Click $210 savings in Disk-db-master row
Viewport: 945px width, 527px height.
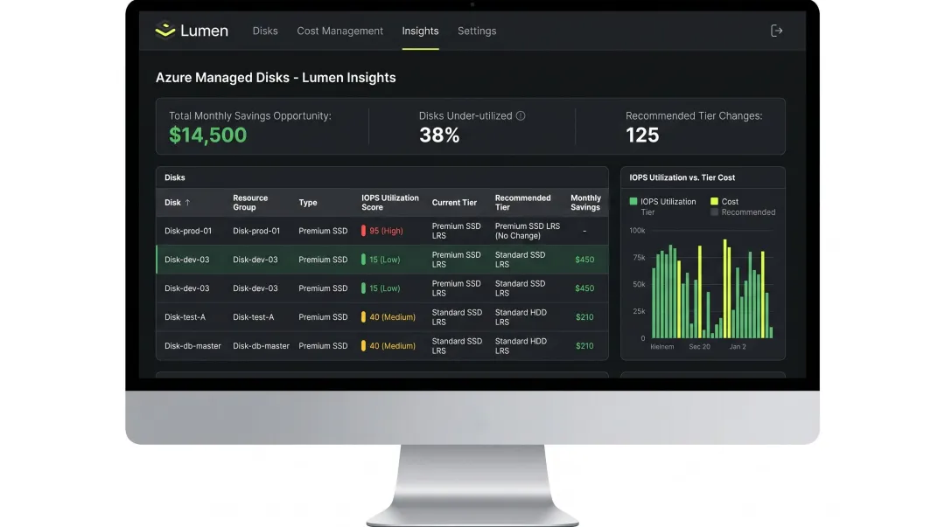point(584,346)
